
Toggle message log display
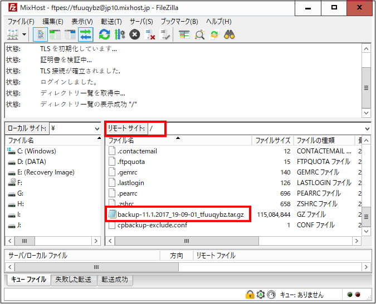[40, 34]
